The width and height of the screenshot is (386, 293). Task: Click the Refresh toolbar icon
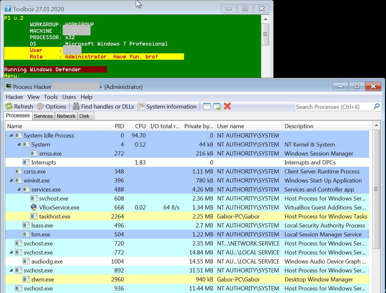point(9,107)
